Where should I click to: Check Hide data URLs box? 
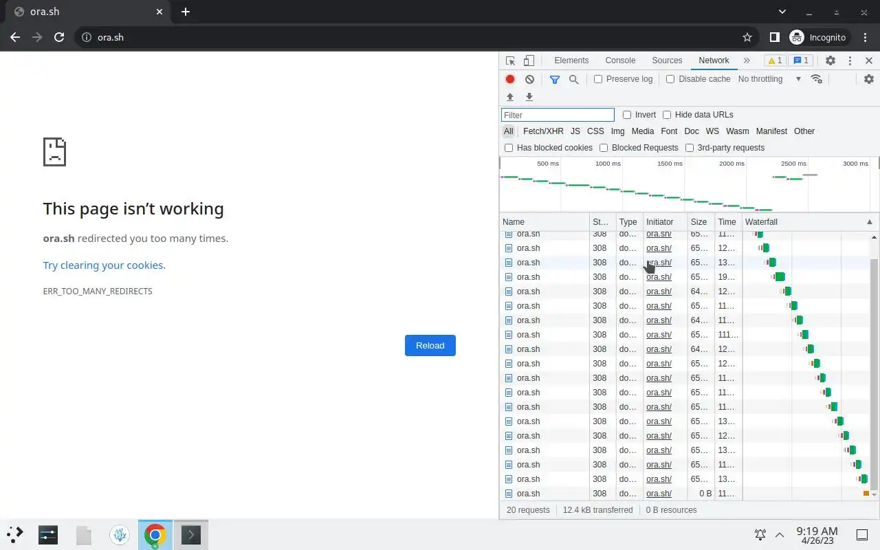point(667,115)
